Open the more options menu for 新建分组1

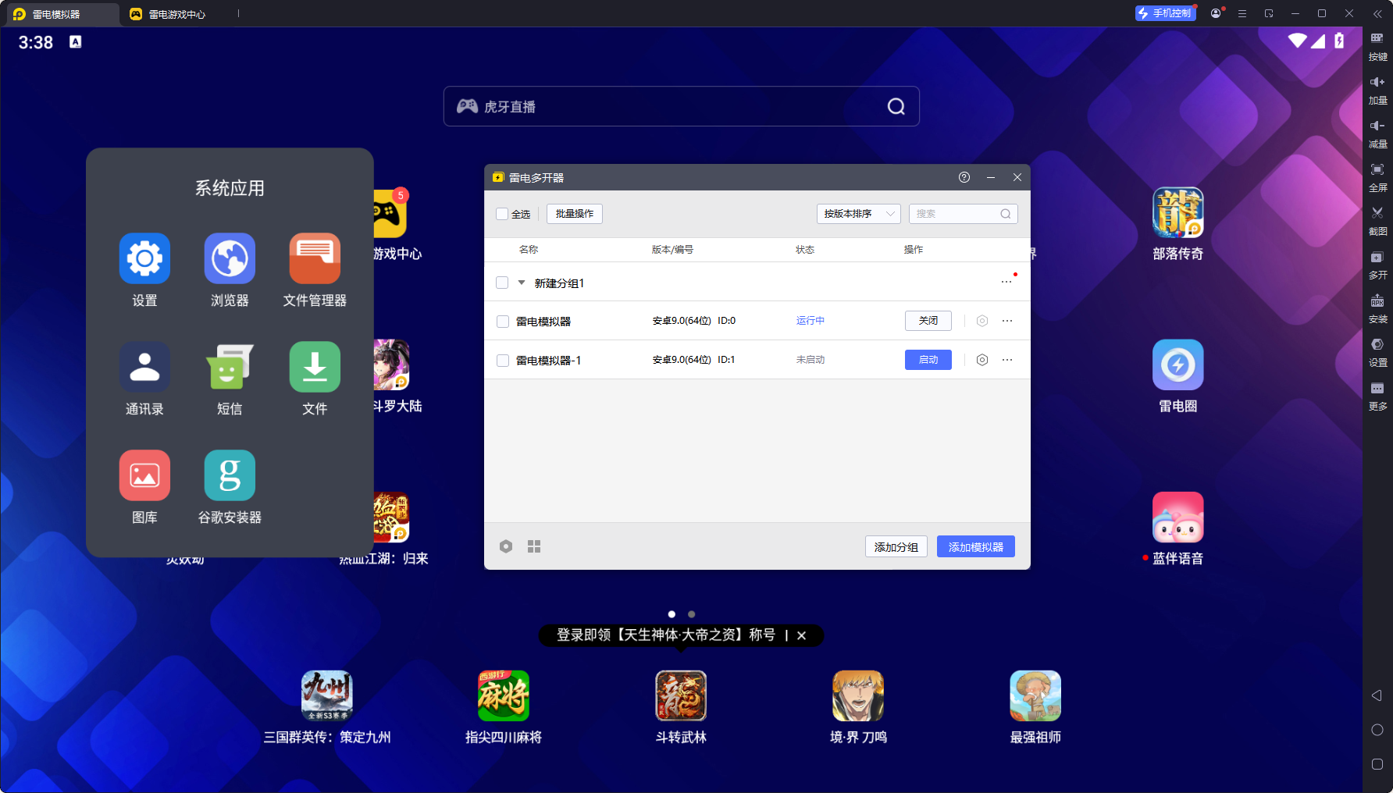point(1006,282)
